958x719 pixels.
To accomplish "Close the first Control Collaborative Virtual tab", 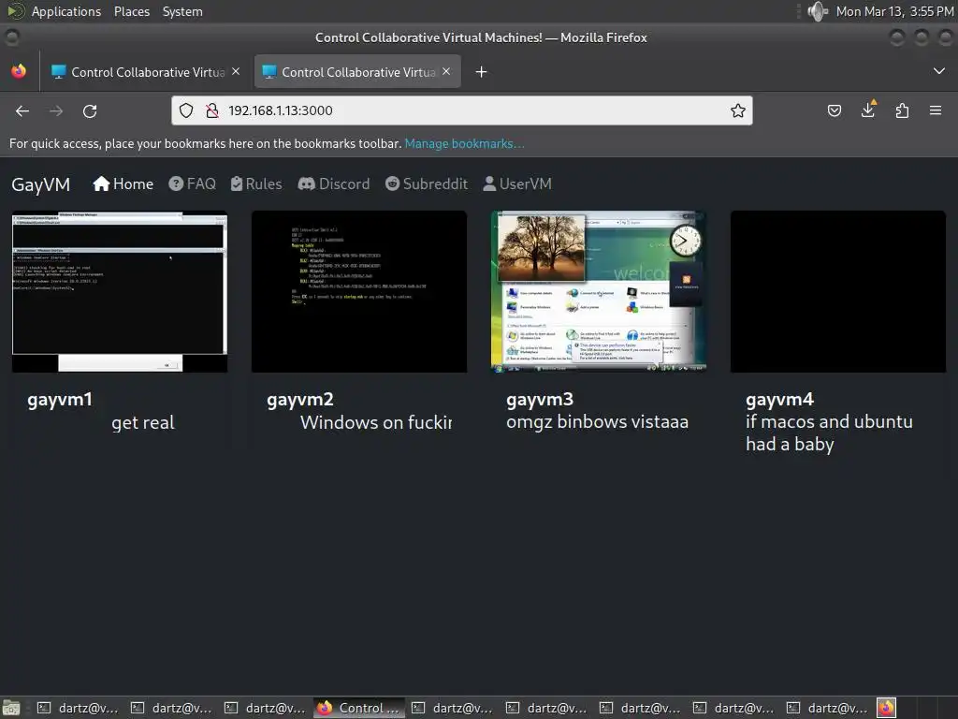I will [x=236, y=71].
